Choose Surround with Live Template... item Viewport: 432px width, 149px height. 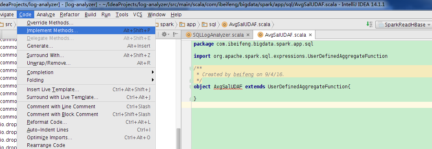coord(86,97)
